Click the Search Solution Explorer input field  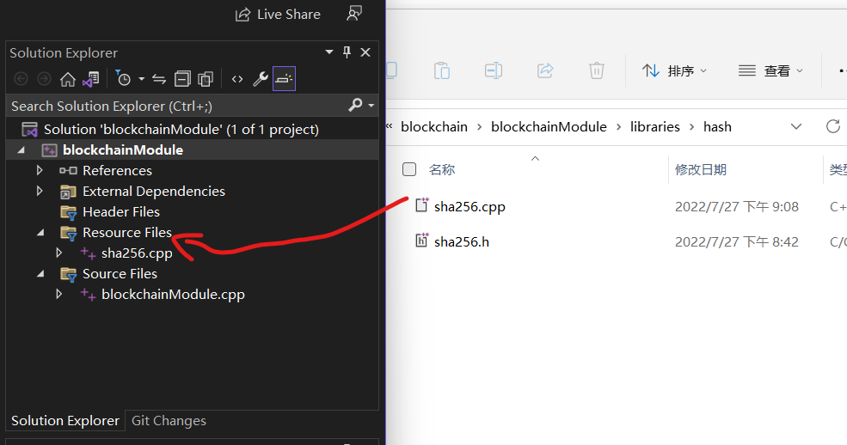point(177,107)
